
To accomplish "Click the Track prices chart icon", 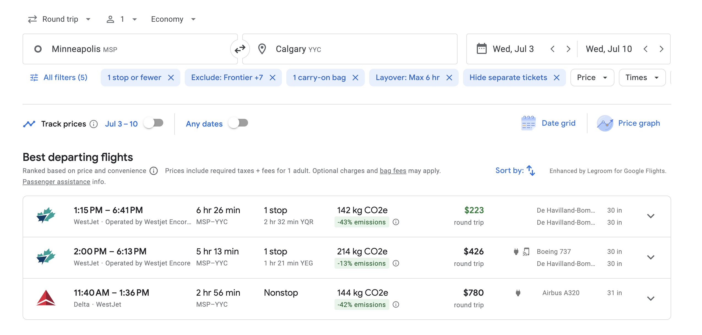I will point(30,123).
